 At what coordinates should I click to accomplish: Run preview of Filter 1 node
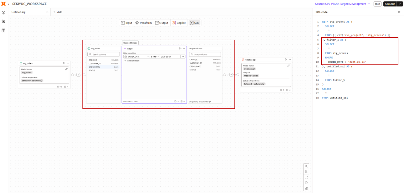(x=180, y=49)
